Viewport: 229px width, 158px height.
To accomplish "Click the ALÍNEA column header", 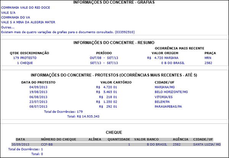I will click(x=95, y=139).
